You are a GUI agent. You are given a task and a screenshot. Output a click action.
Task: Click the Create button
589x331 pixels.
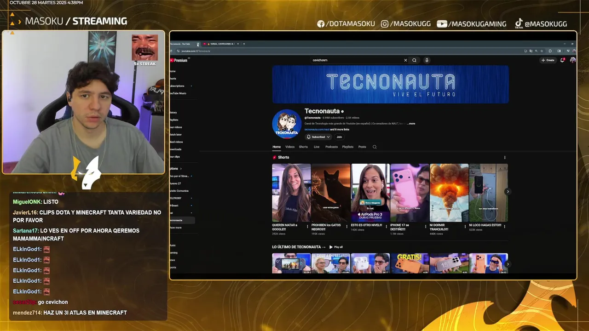point(548,60)
